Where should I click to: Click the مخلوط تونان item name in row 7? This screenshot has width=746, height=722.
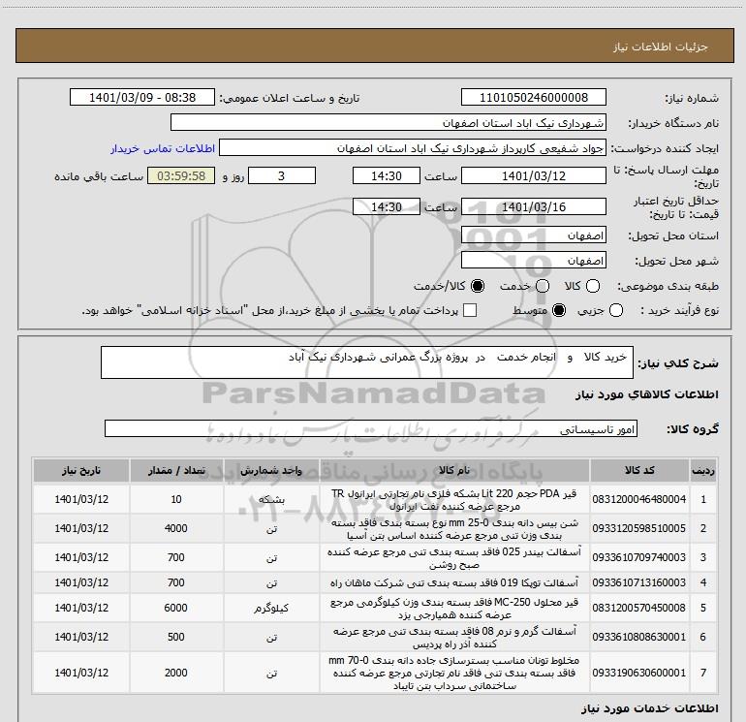click(x=454, y=673)
